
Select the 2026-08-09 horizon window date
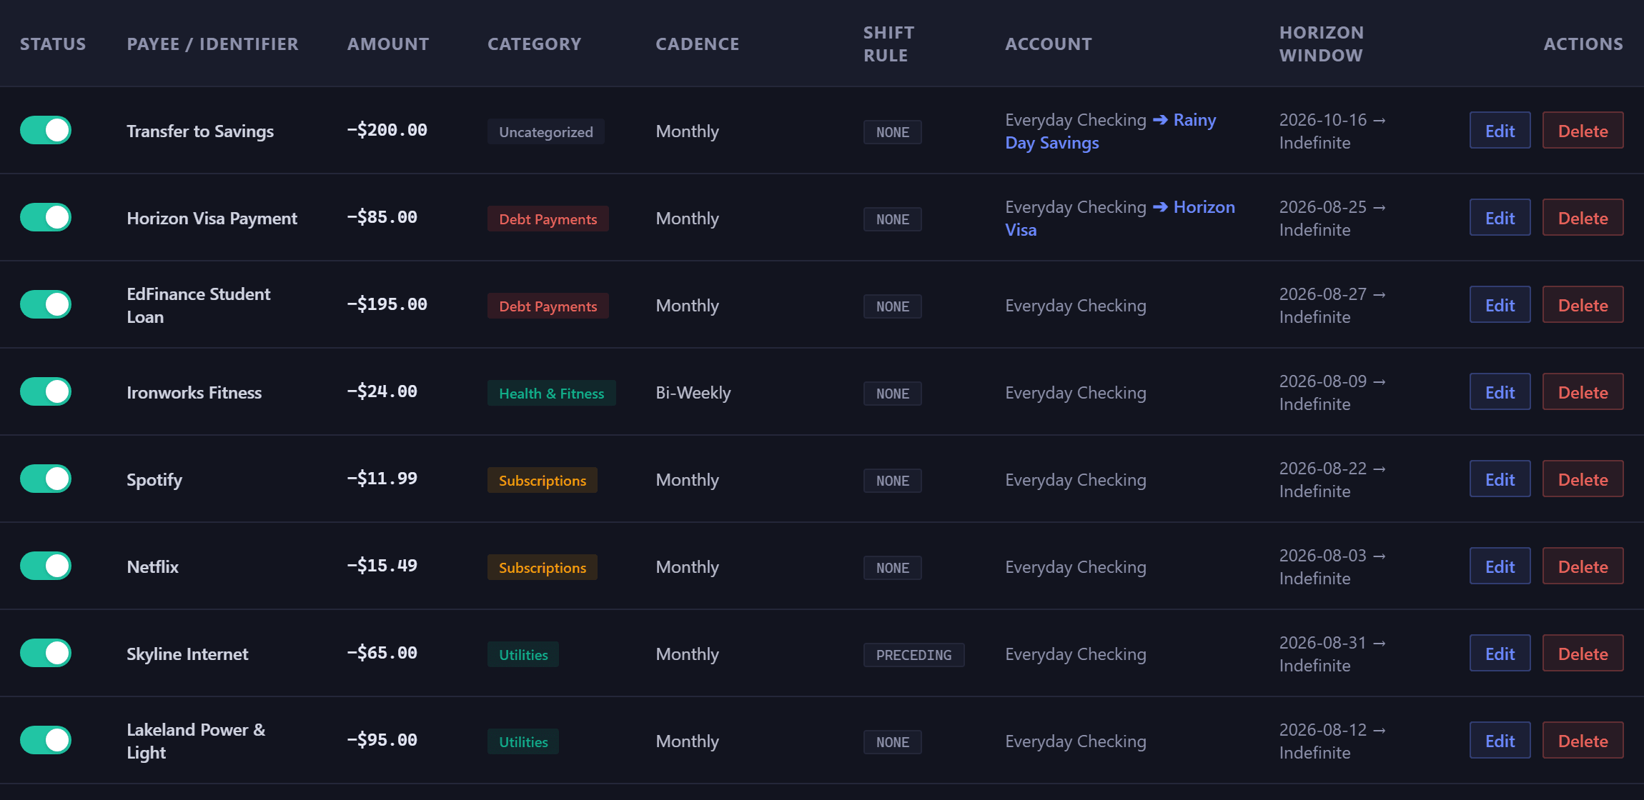[1322, 381]
